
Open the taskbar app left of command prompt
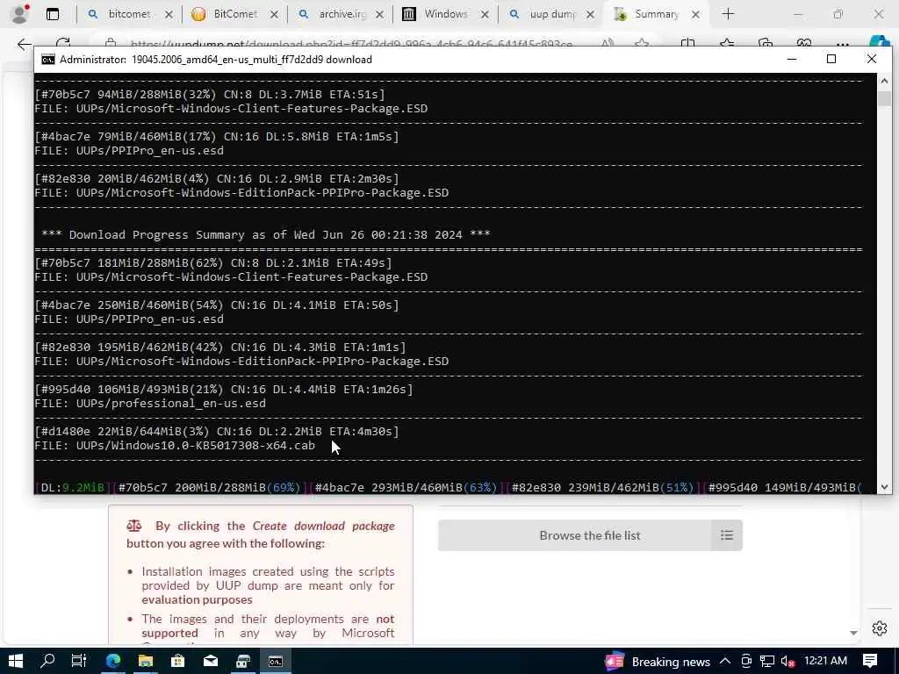[243, 662]
